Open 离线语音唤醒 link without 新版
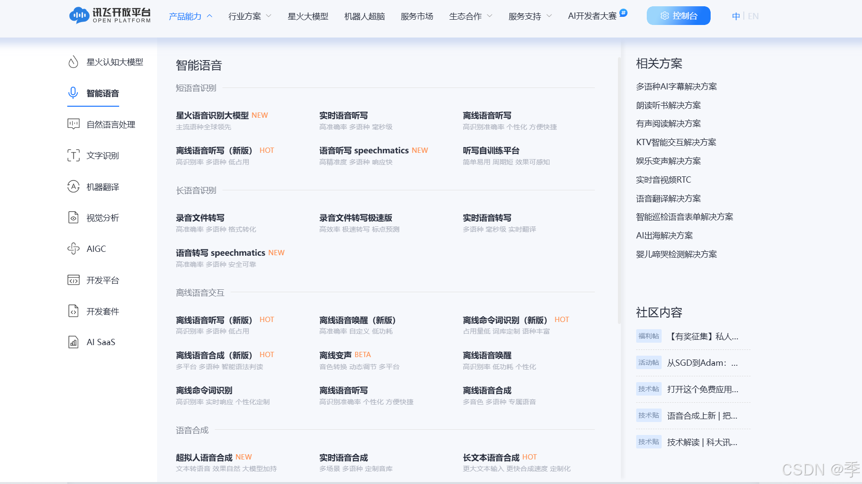Image resolution: width=862 pixels, height=484 pixels. coord(487,355)
